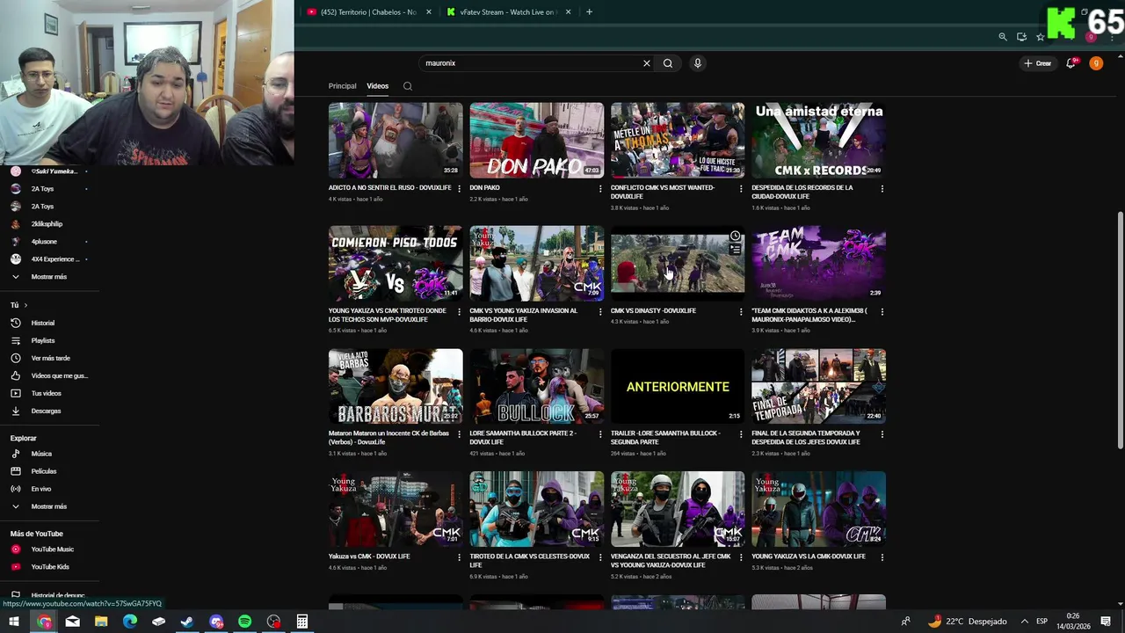
Task: Open Microsoft Edge from the taskbar
Action: tap(130, 622)
